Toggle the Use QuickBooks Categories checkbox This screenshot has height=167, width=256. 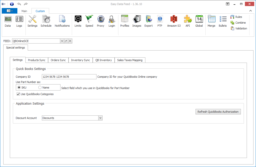pyautogui.click(x=18, y=94)
